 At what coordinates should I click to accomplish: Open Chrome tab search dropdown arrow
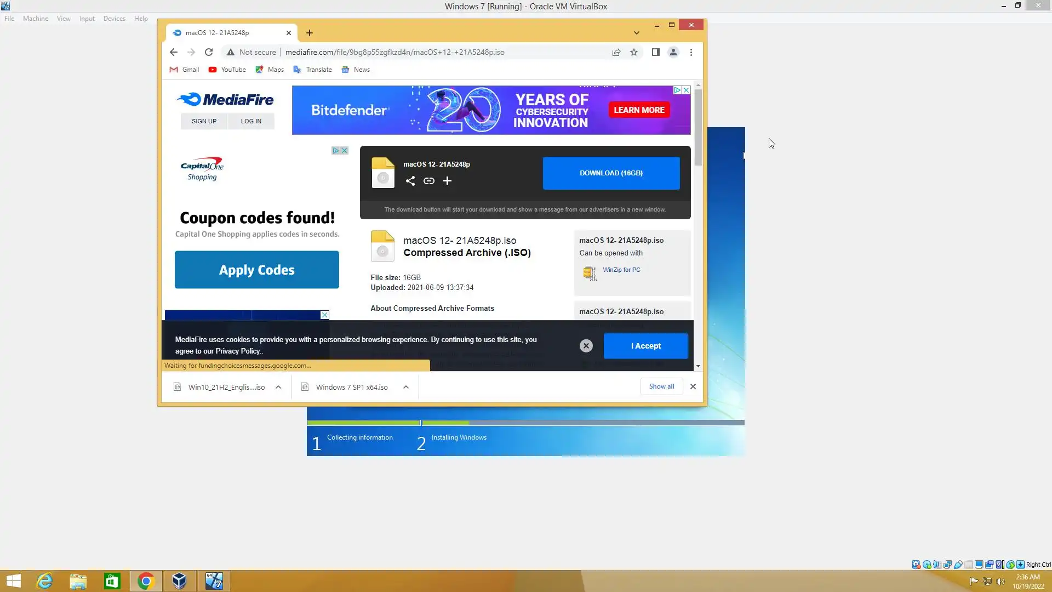click(x=636, y=33)
